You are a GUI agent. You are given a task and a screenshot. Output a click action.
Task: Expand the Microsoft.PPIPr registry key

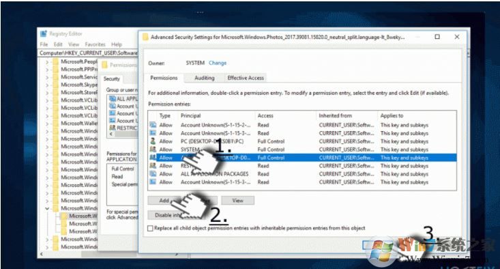click(x=47, y=70)
